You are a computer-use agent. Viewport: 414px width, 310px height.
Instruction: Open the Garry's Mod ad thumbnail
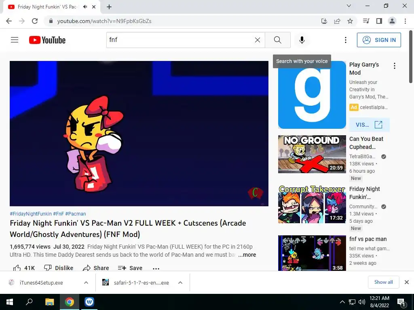coord(312,95)
